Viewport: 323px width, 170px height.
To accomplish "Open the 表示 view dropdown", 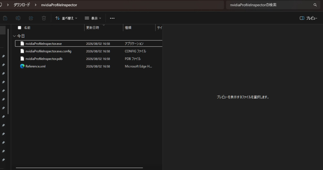I will (93, 18).
